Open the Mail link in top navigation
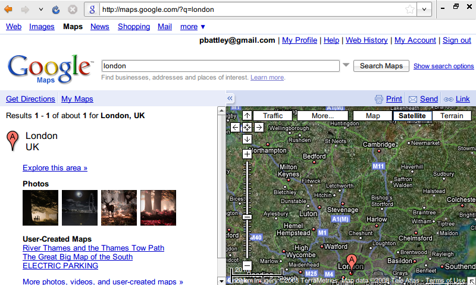This screenshot has height=285, width=476. pyautogui.click(x=165, y=27)
